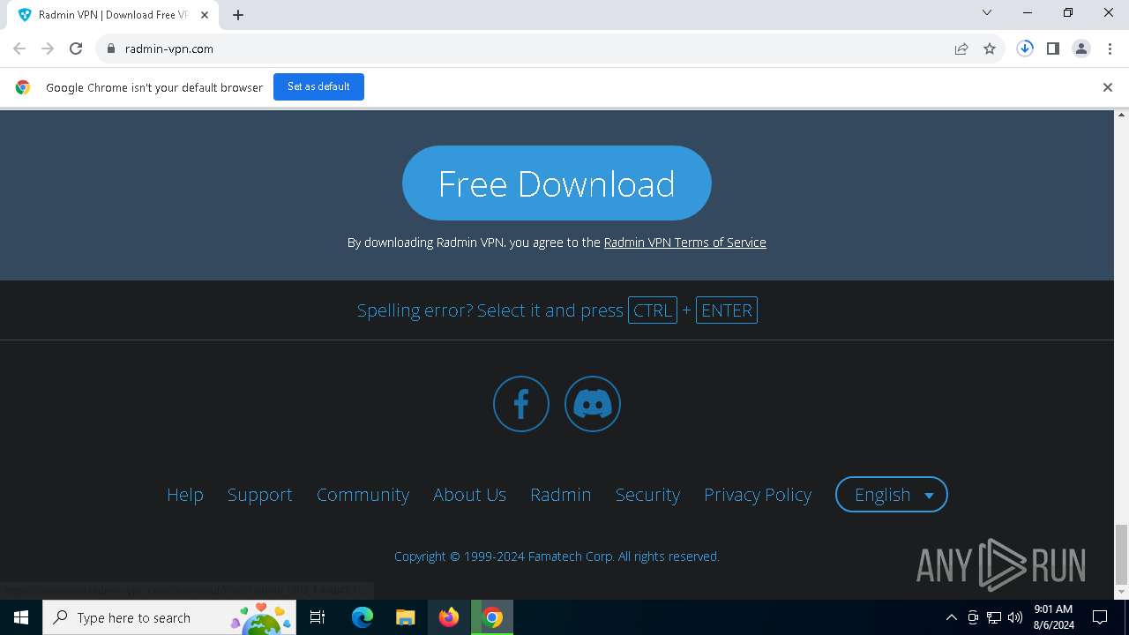Open the Chrome downloads icon
Screen dimensions: 1129x635
tap(1025, 49)
